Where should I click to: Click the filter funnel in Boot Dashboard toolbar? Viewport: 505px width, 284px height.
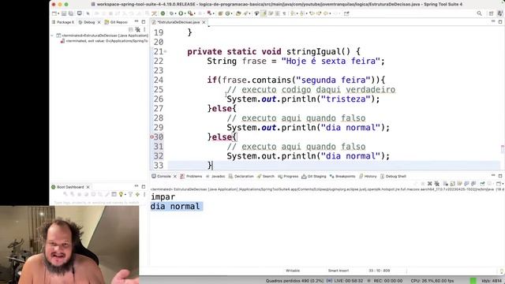click(130, 195)
